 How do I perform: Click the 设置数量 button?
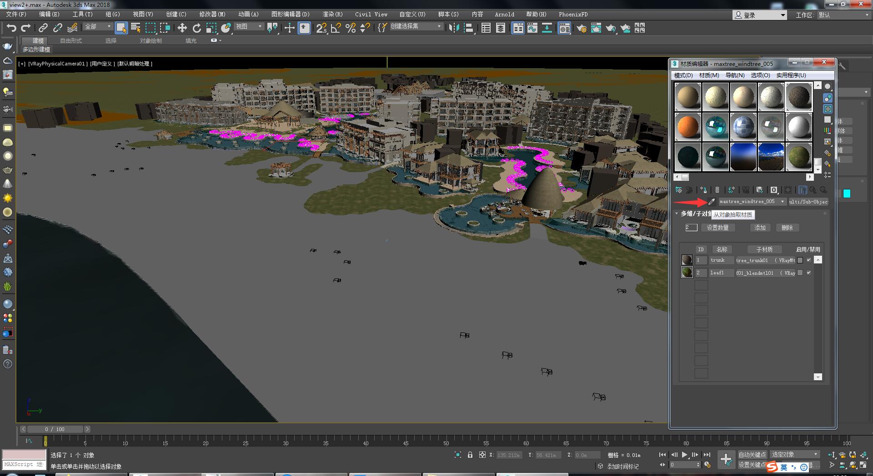tap(717, 228)
